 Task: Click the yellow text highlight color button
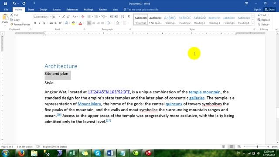tap(73, 23)
